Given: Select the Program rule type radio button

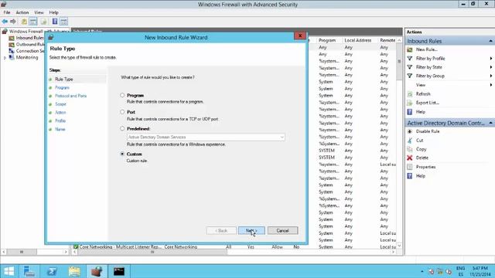Looking at the screenshot, I should 122,95.
